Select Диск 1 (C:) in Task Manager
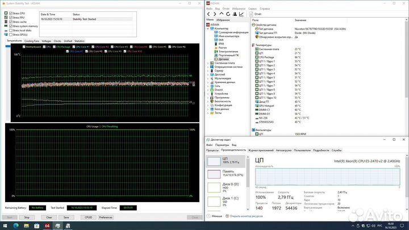The image size is (409, 230). [x=226, y=201]
